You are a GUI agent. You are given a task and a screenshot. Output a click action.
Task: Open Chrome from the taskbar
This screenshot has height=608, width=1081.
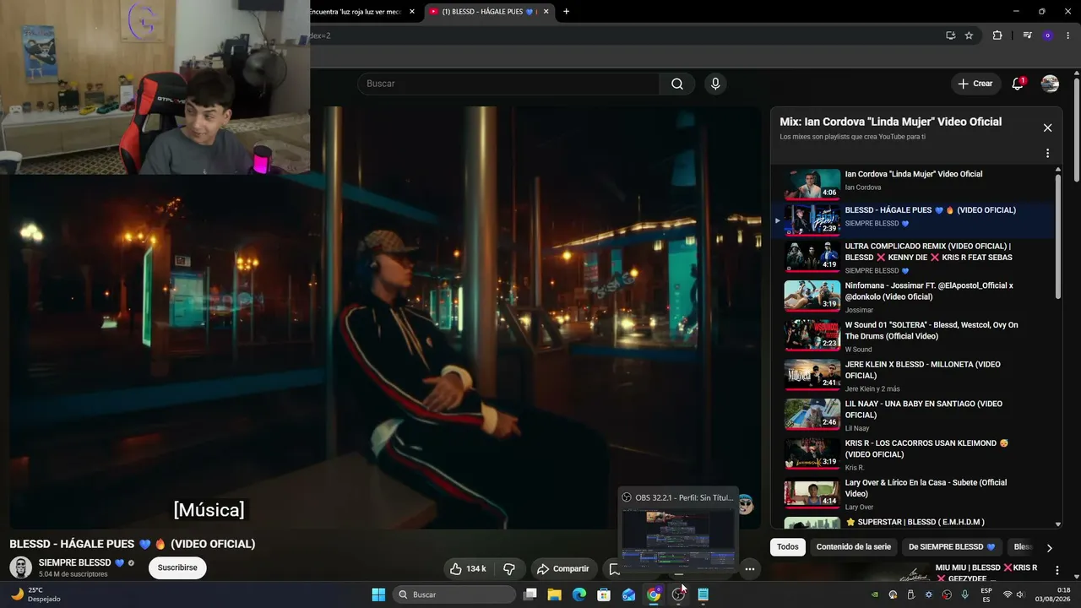click(x=654, y=594)
